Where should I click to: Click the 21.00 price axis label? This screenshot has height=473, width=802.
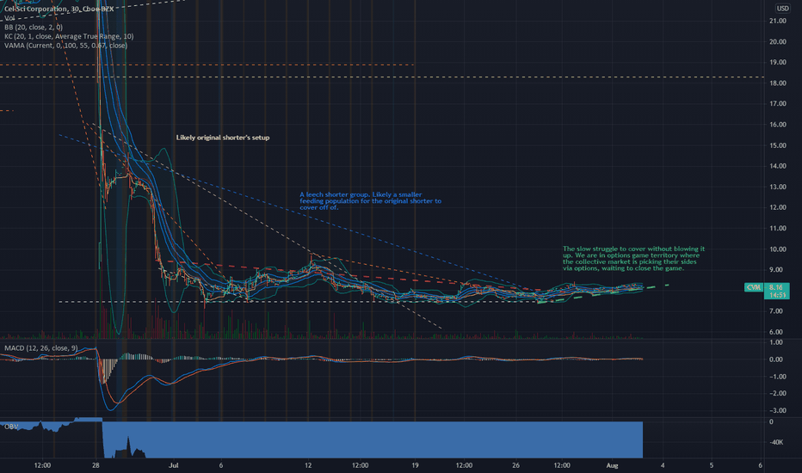pos(777,21)
